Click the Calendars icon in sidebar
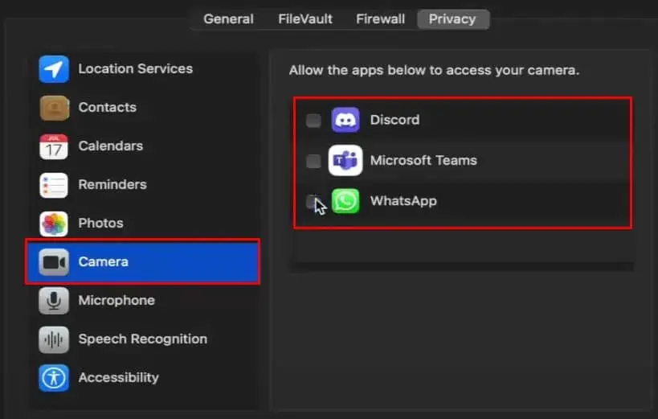Viewport: 658px width, 419px height. click(54, 146)
